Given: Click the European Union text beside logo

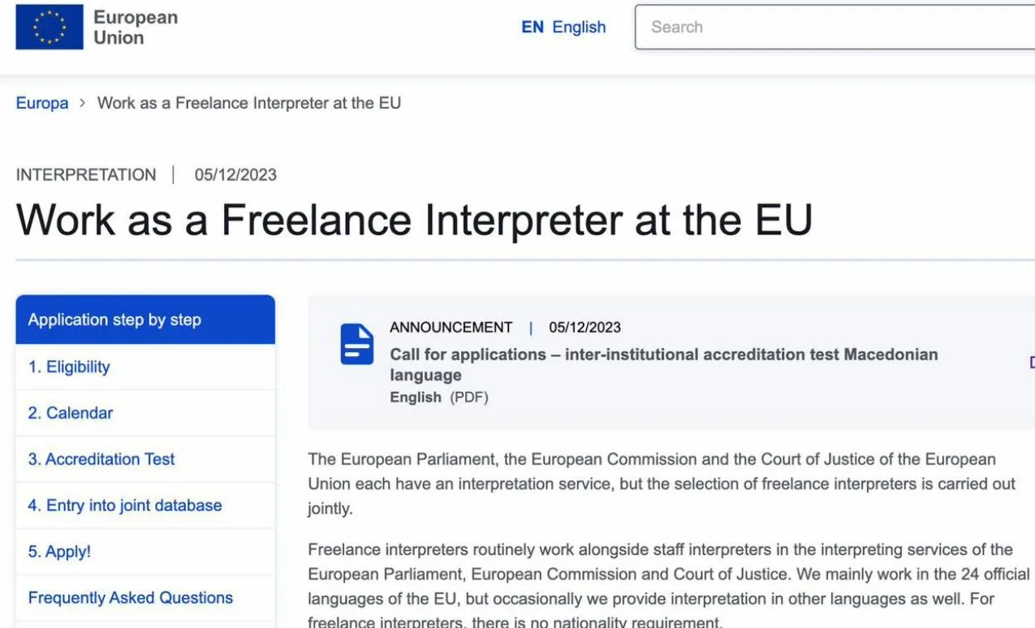Looking at the screenshot, I should 136,27.
